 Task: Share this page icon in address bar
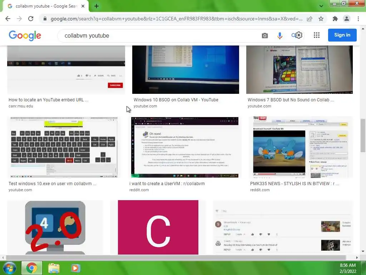(x=310, y=19)
